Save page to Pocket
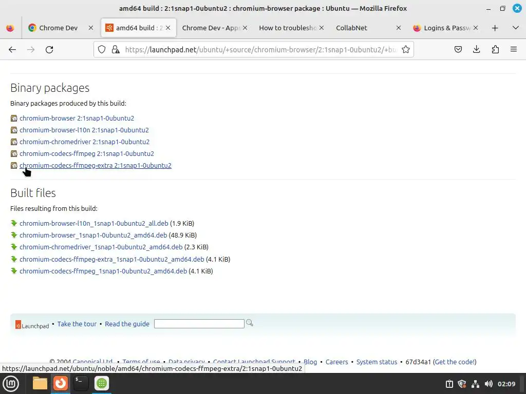526x394 pixels. coord(458,50)
